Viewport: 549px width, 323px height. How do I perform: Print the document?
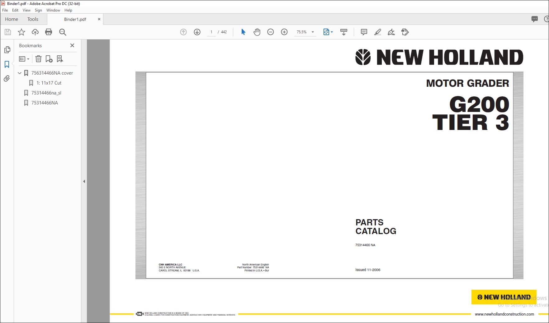pyautogui.click(x=49, y=32)
